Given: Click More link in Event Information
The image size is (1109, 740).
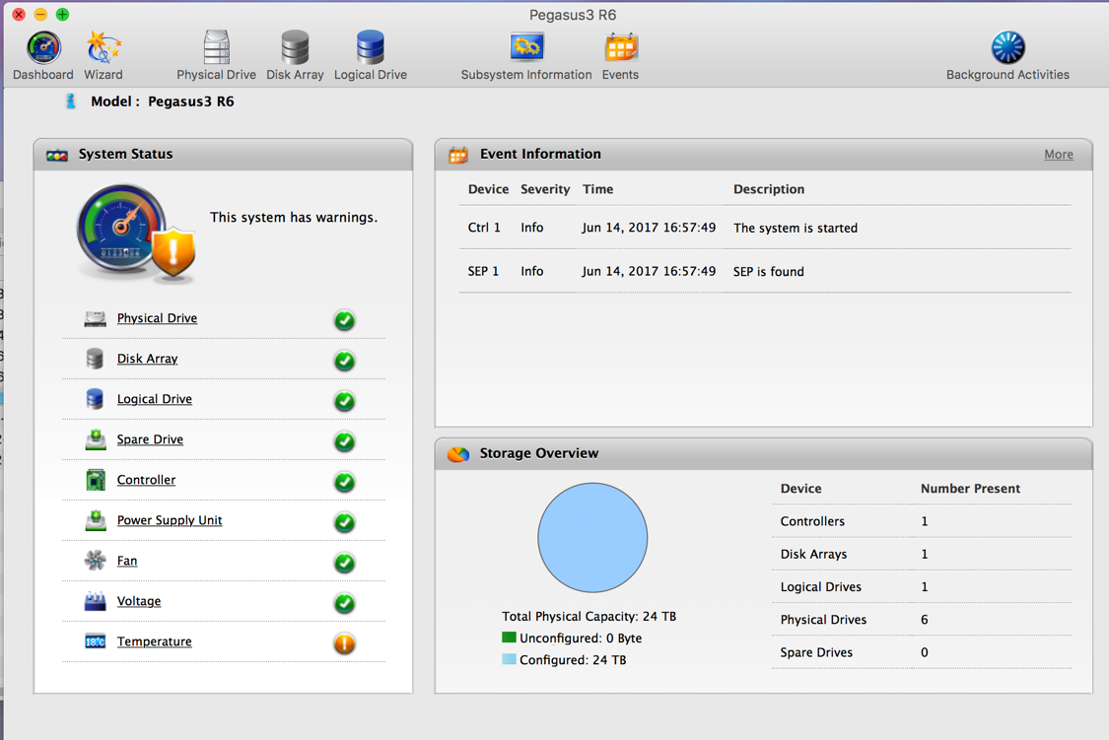Looking at the screenshot, I should click(1059, 154).
